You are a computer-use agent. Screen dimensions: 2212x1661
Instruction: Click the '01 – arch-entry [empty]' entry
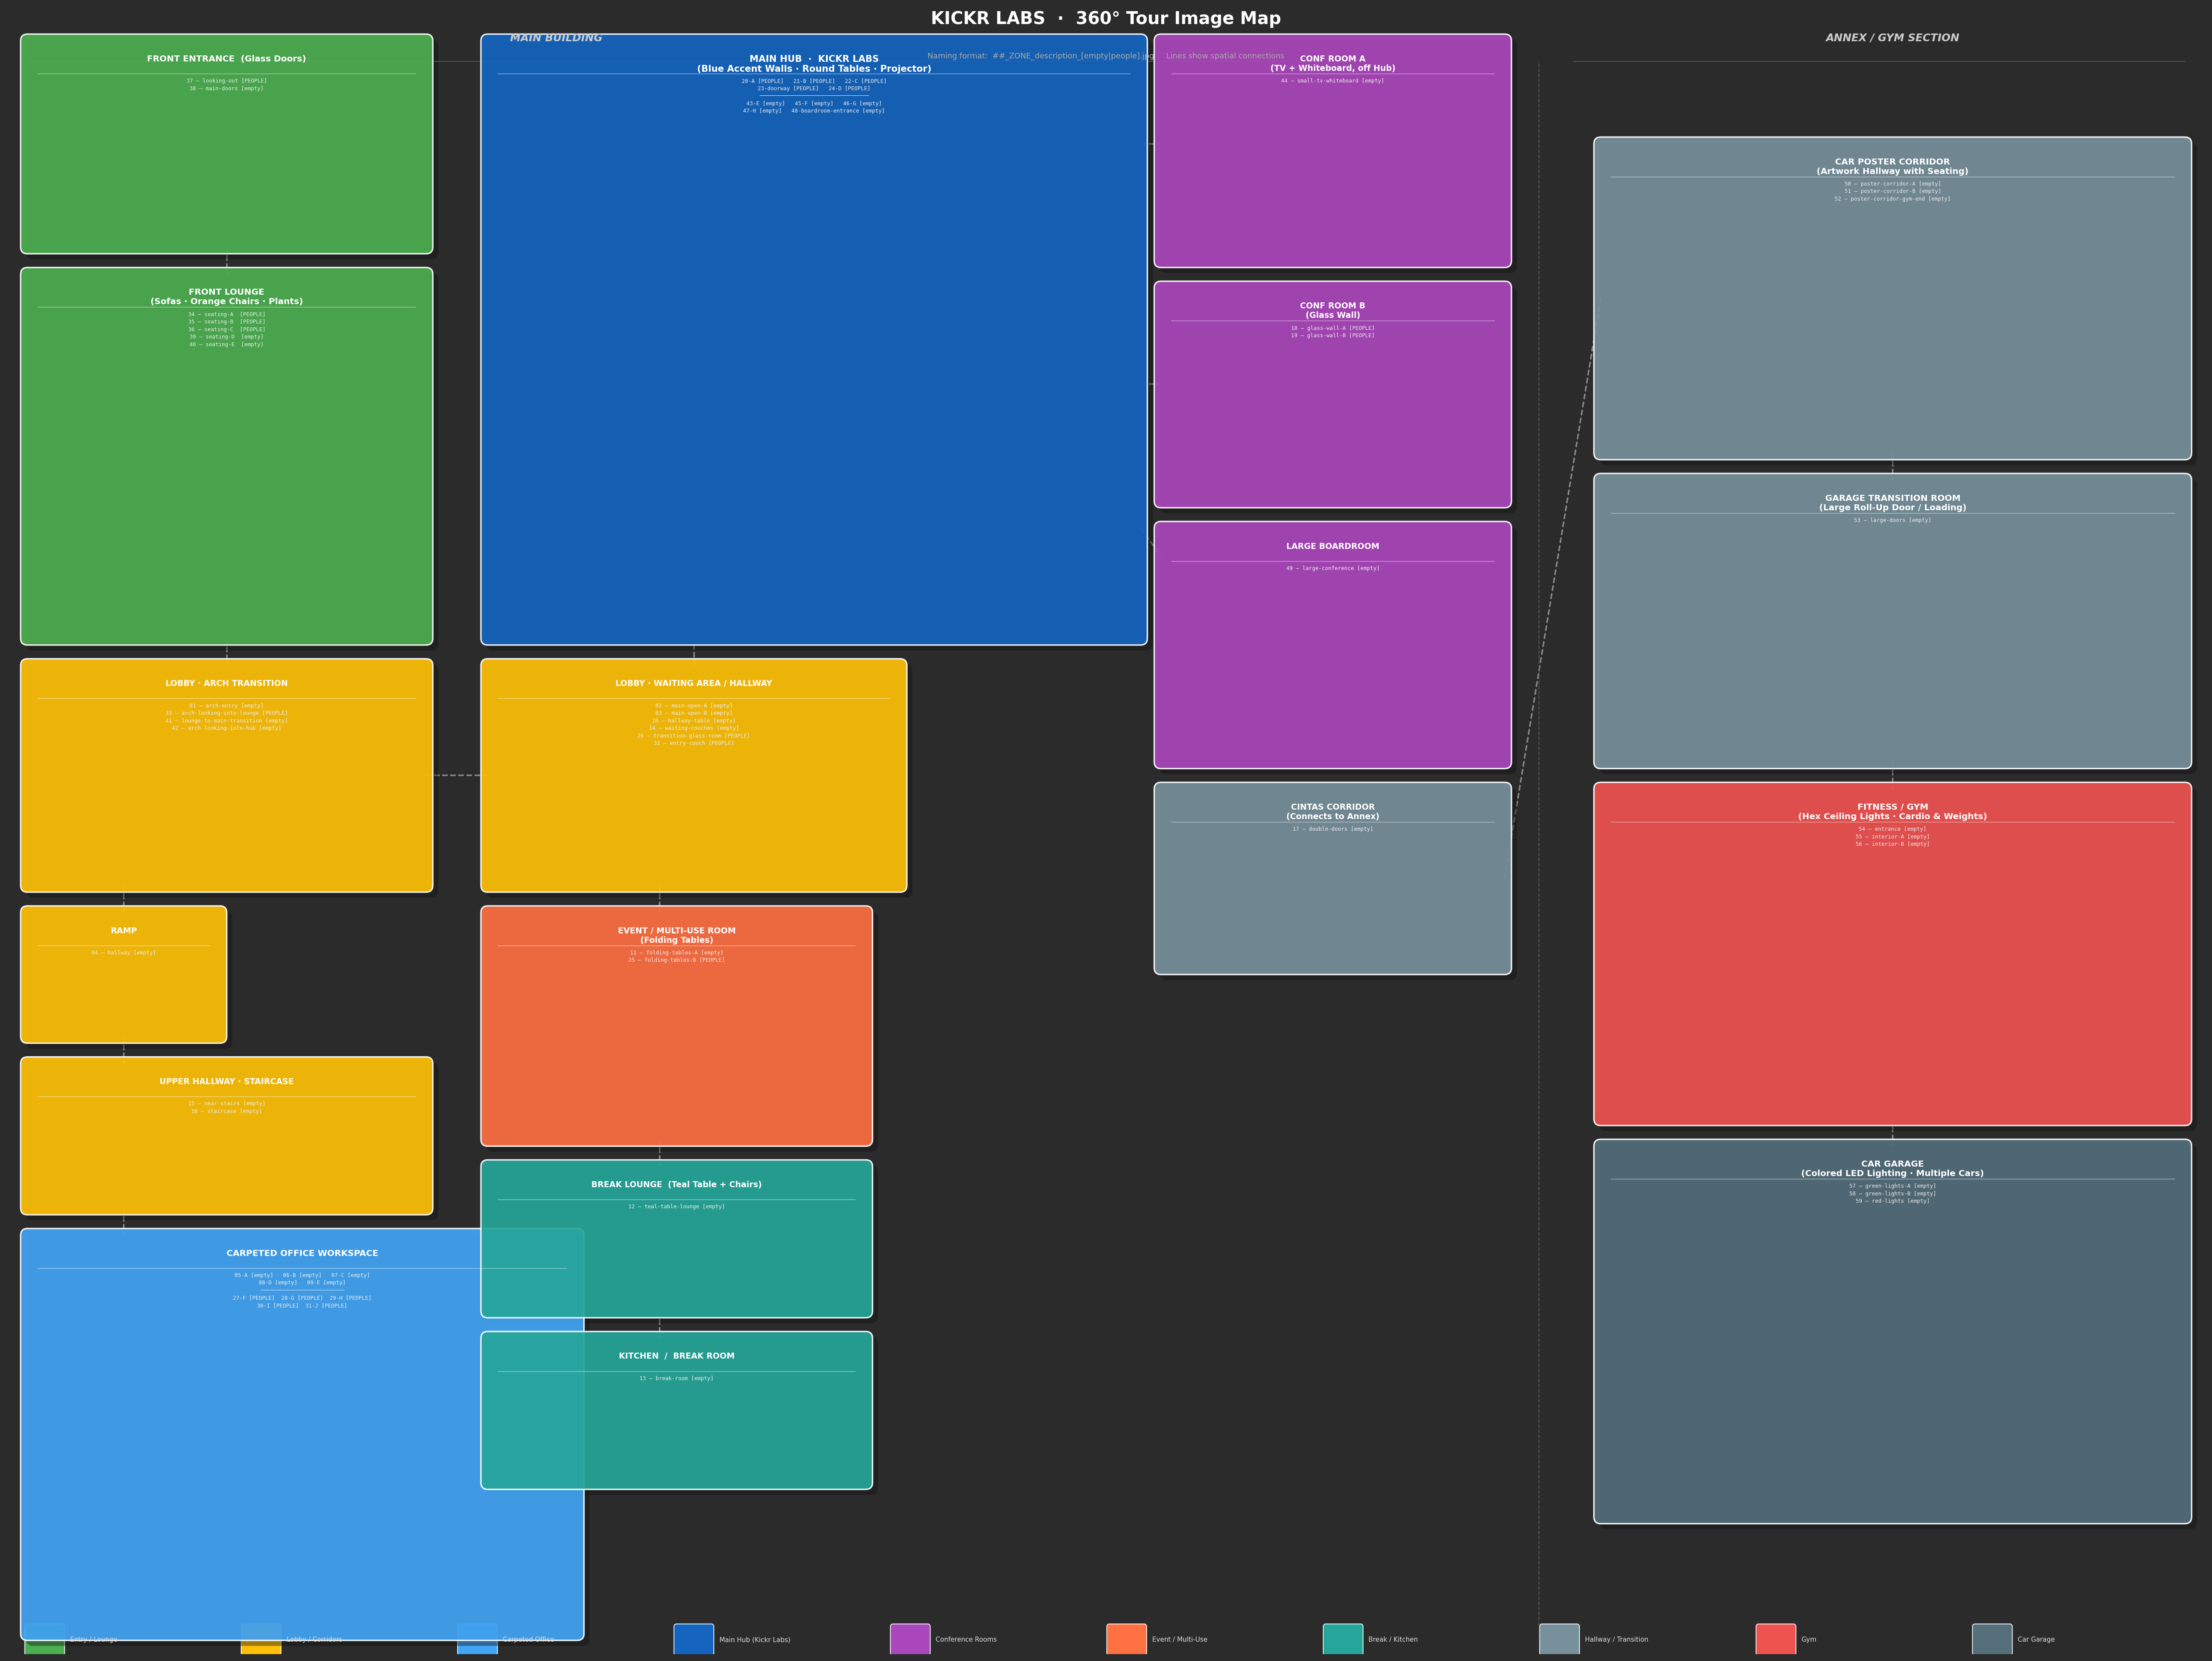tap(227, 706)
